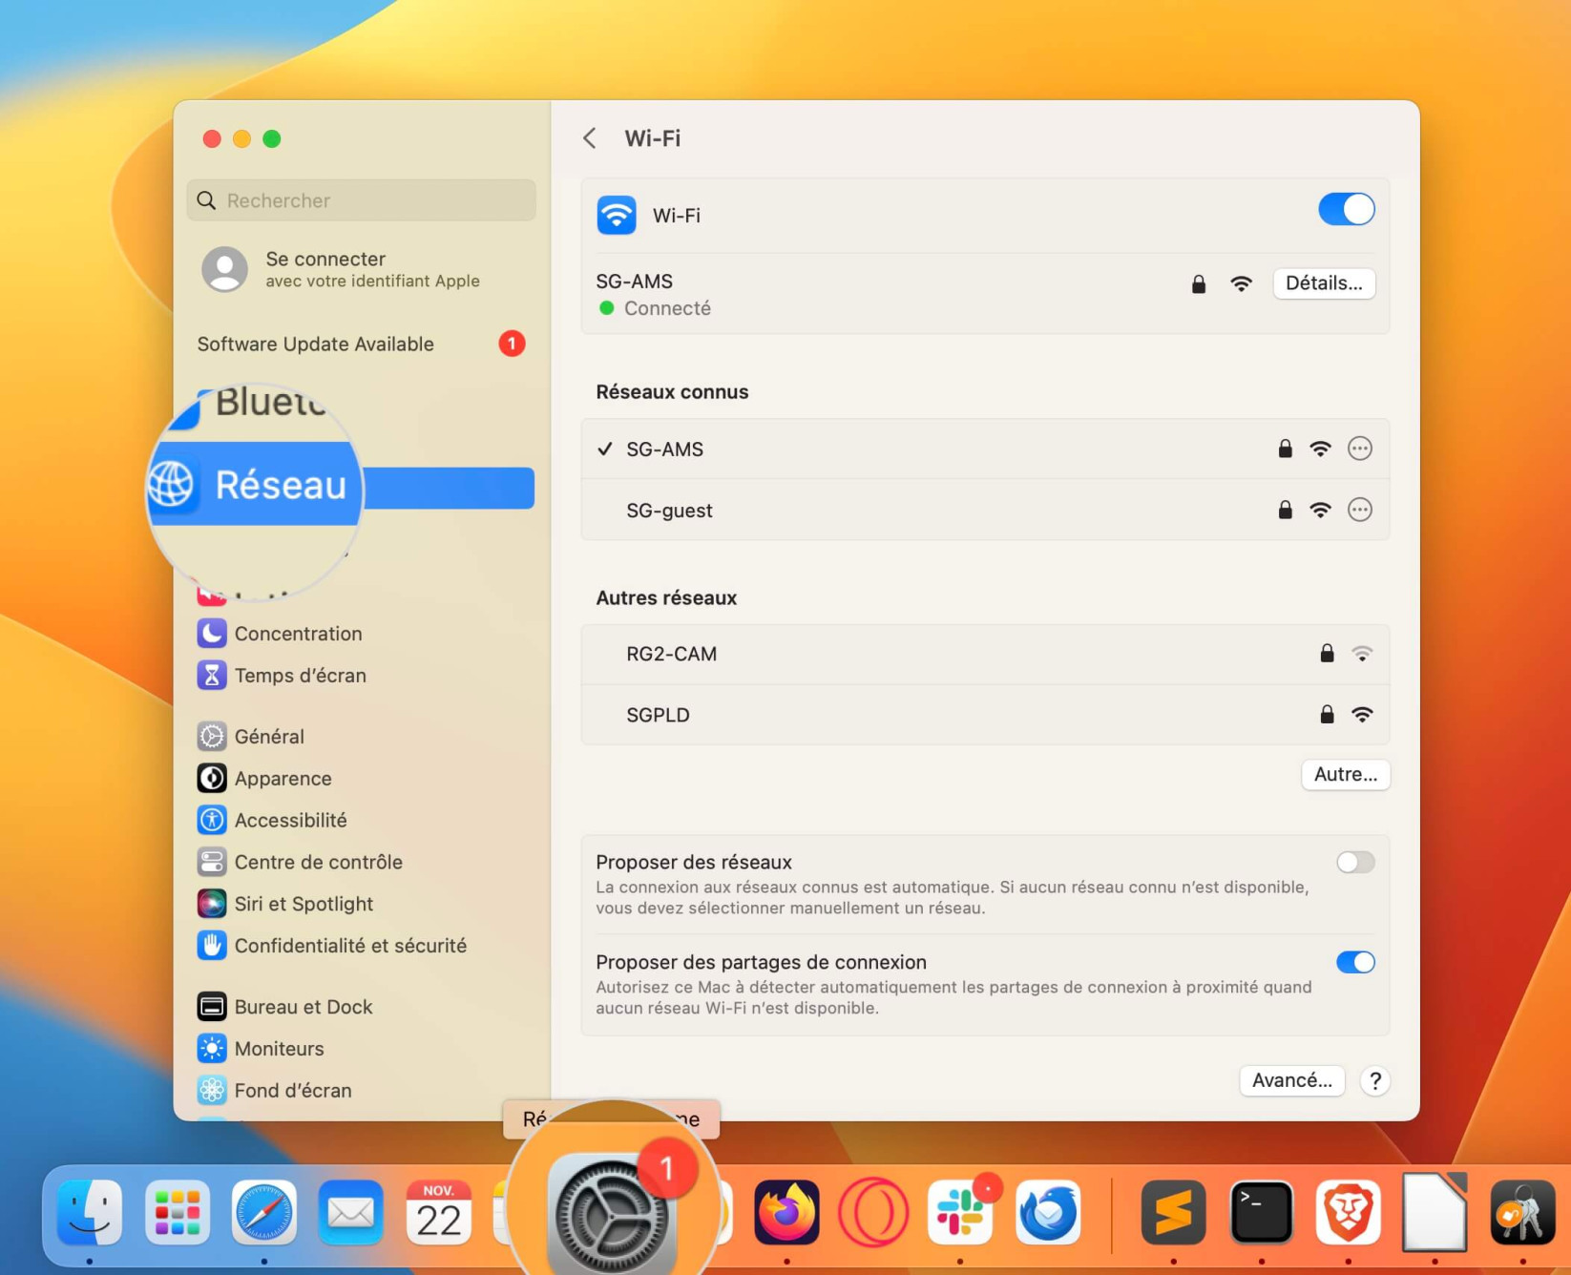Click the Accessibilité icon in sidebar
The image size is (1571, 1275).
click(211, 821)
